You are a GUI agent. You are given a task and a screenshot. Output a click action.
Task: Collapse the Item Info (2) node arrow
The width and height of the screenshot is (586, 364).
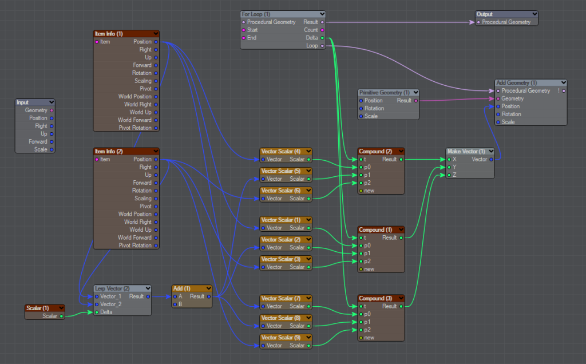pyautogui.click(x=156, y=151)
